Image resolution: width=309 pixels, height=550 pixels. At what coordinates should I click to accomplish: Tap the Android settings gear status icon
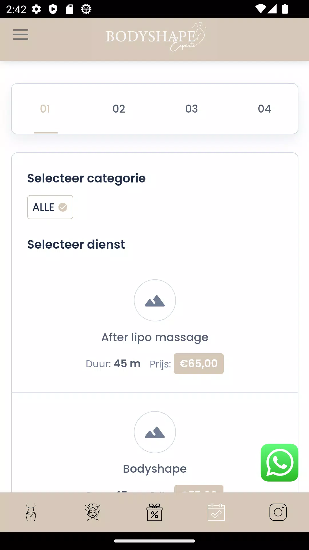[36, 9]
